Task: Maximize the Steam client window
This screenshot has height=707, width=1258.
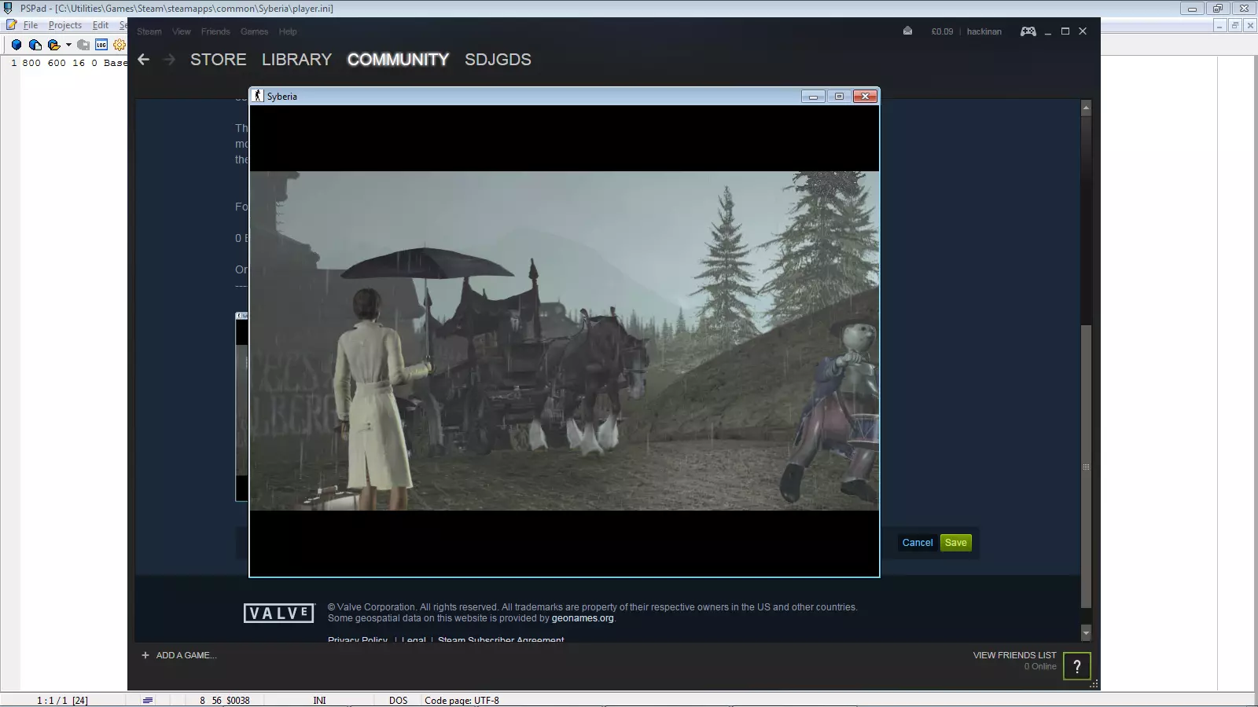Action: tap(1065, 31)
